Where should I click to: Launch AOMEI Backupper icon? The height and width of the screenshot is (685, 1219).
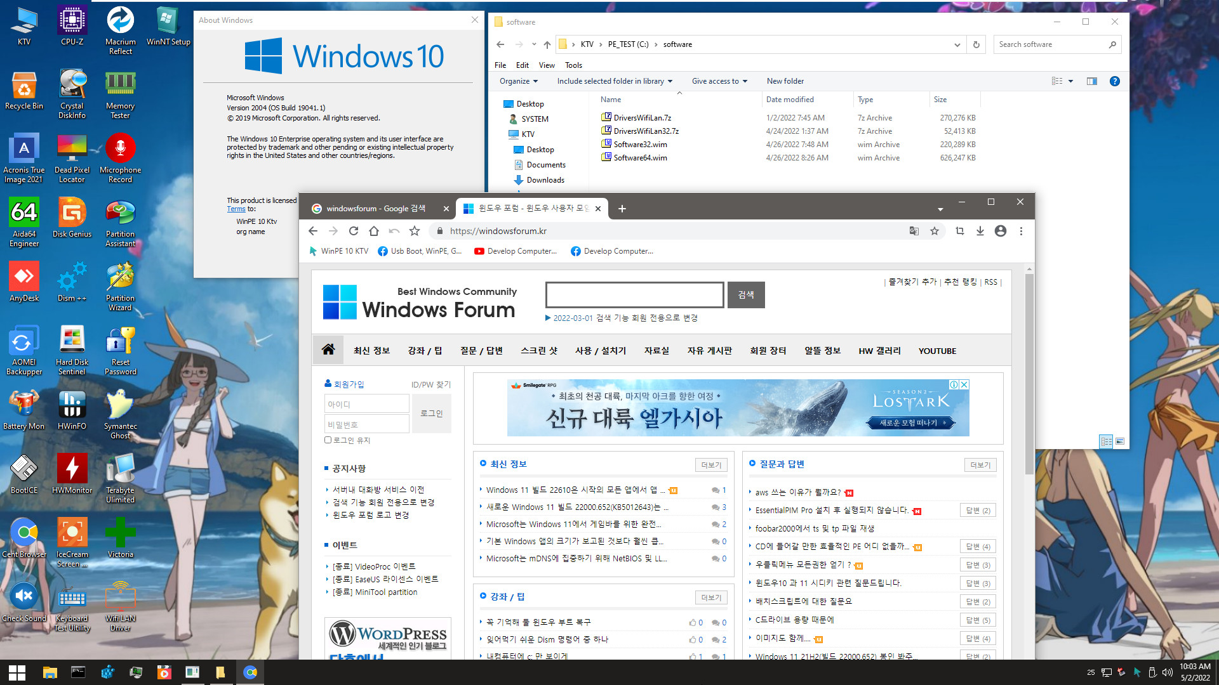pyautogui.click(x=23, y=348)
